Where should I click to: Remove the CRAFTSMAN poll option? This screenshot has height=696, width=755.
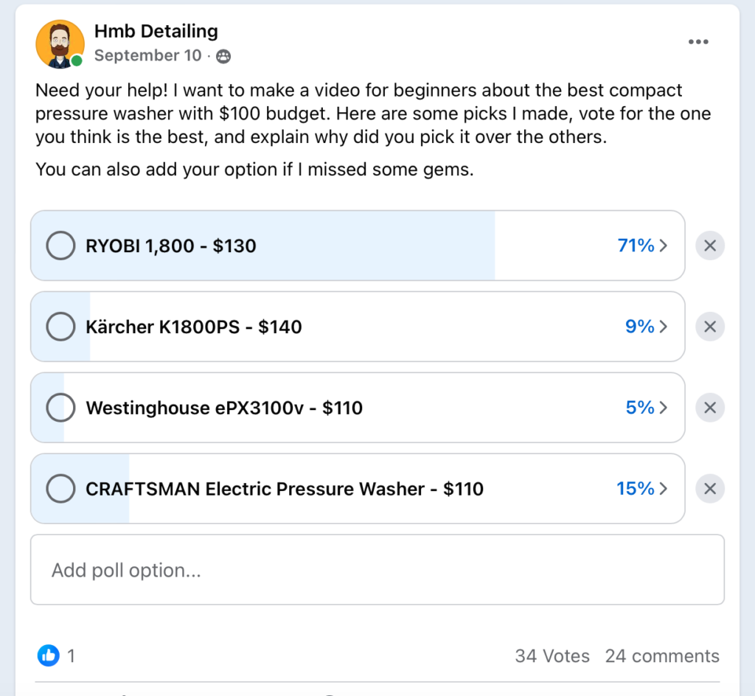click(710, 489)
